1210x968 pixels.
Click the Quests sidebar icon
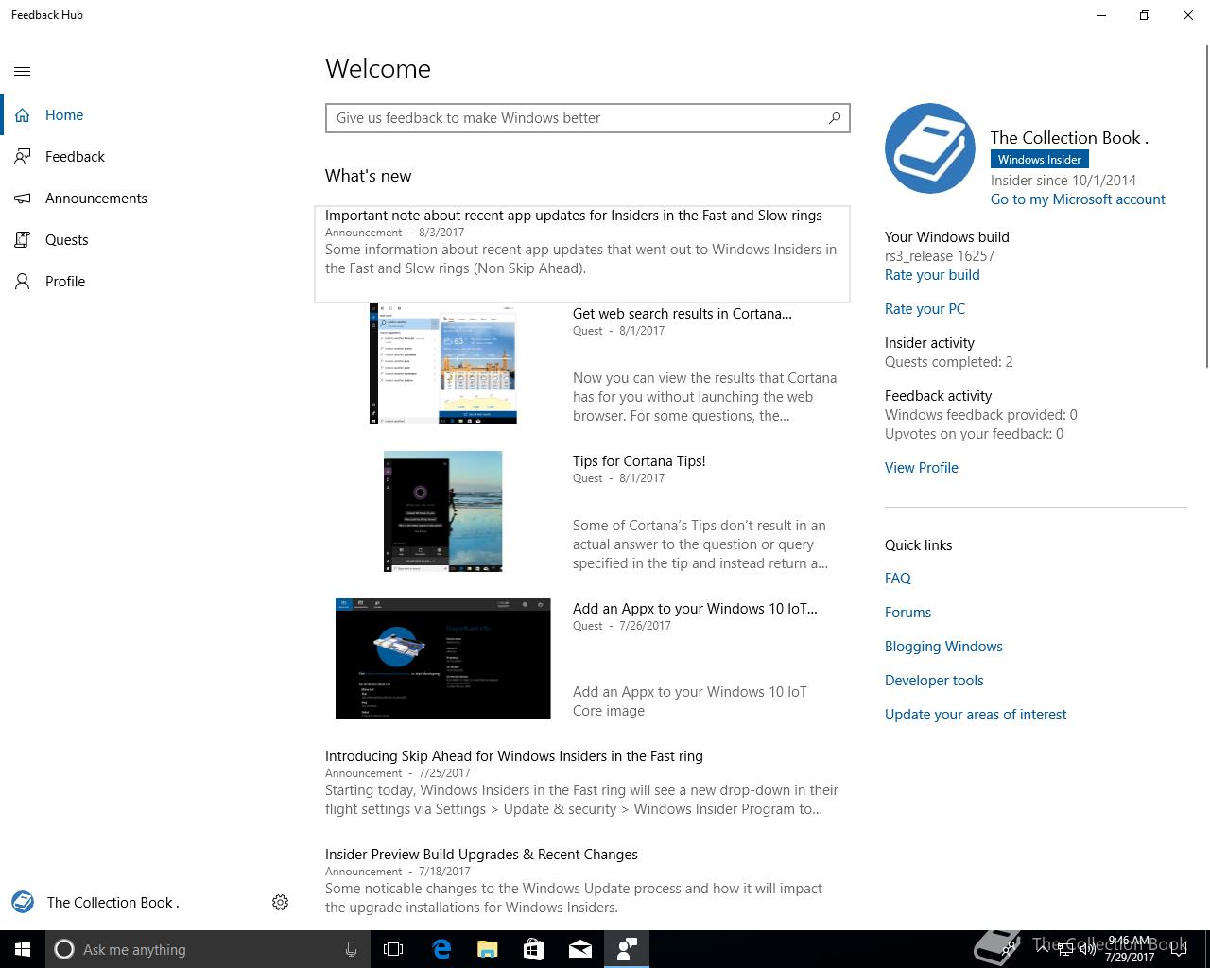pos(23,240)
